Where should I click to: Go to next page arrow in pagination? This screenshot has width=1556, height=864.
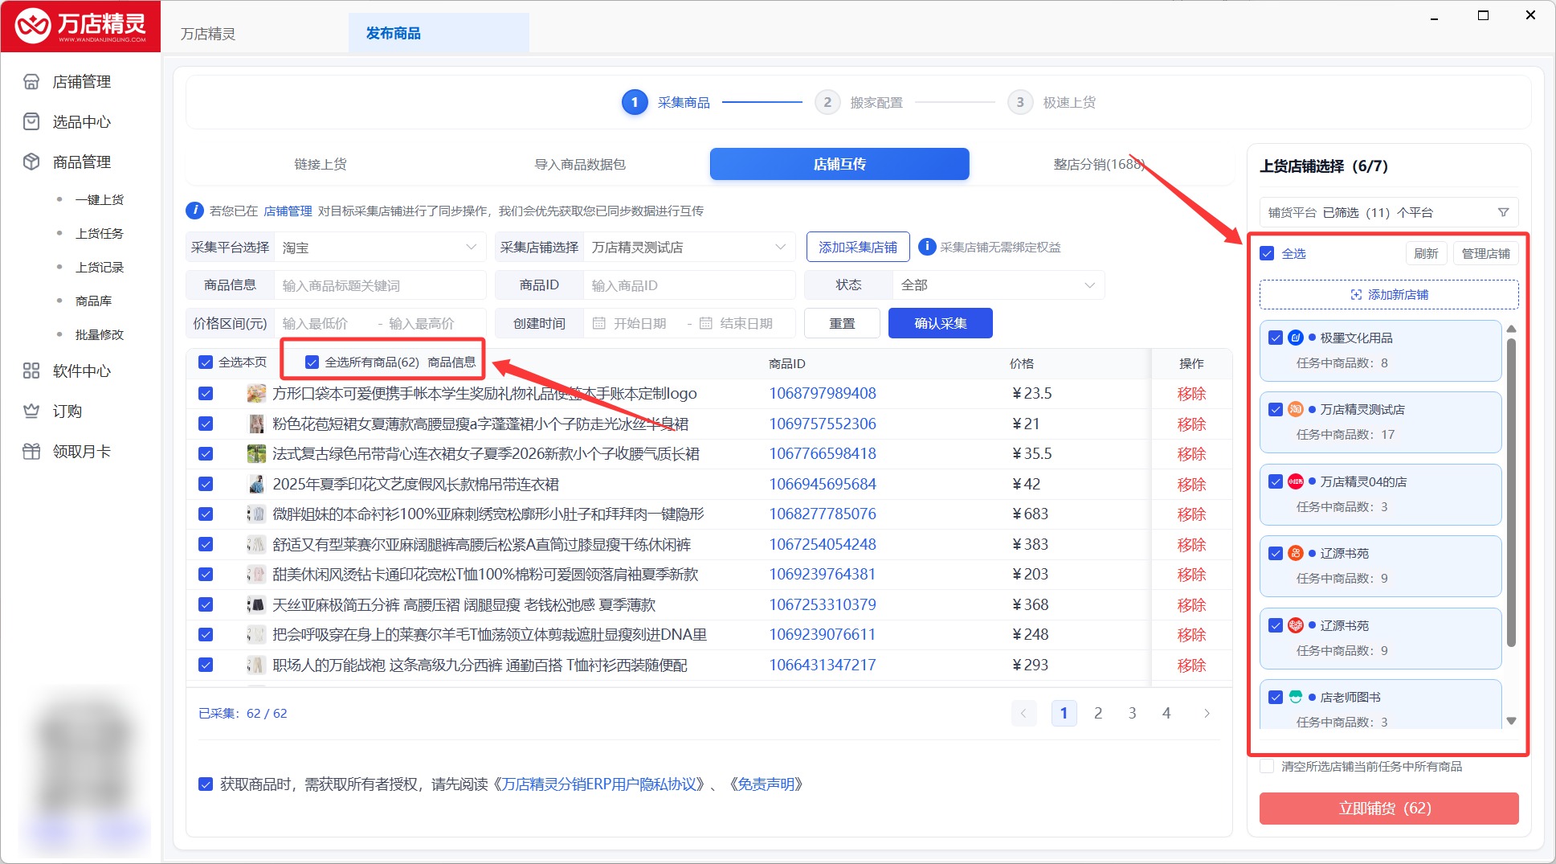pyautogui.click(x=1207, y=713)
